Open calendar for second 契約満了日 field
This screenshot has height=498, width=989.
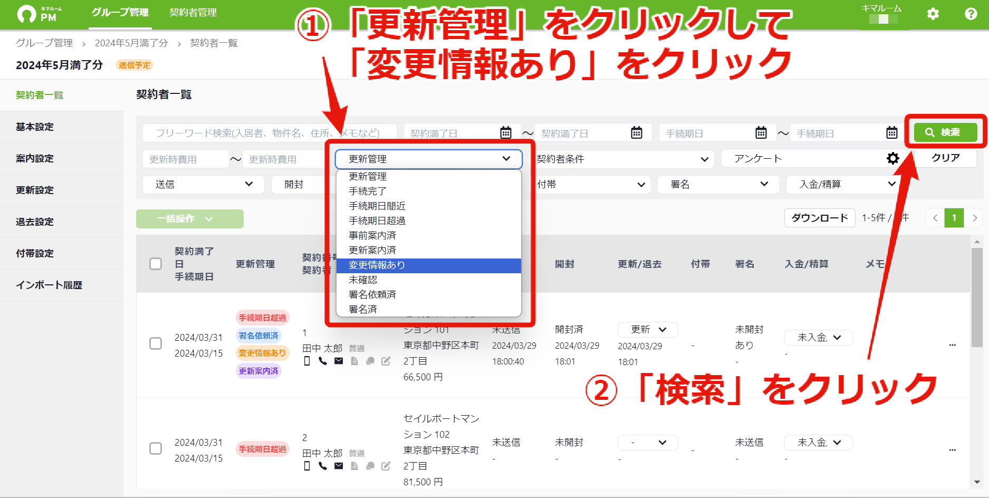637,132
